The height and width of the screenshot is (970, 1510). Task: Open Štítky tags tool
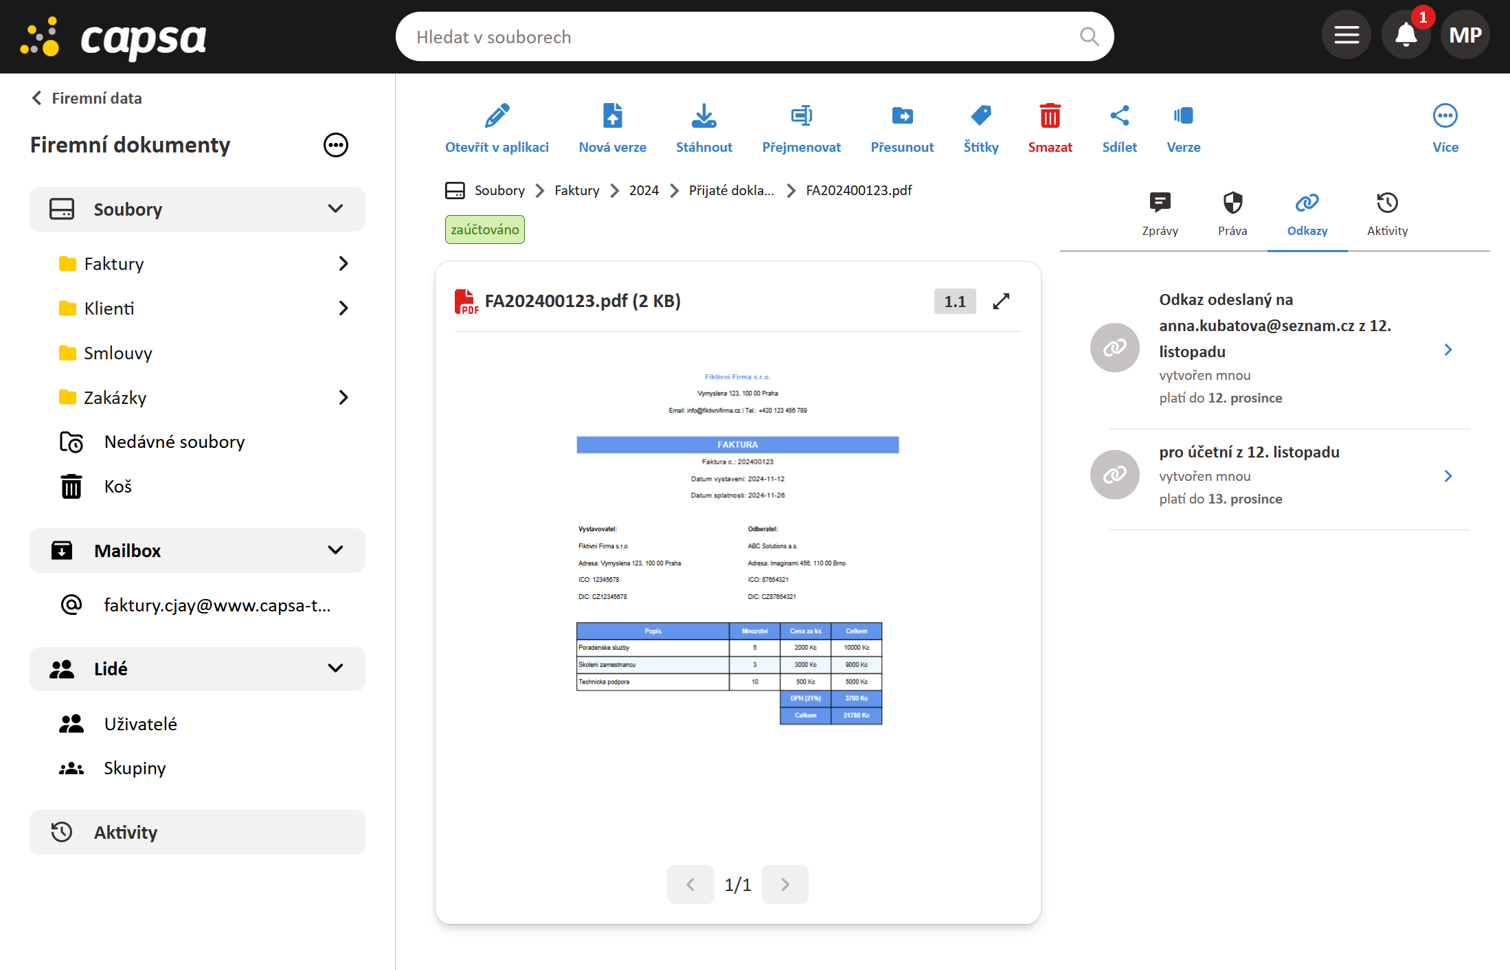click(x=980, y=117)
